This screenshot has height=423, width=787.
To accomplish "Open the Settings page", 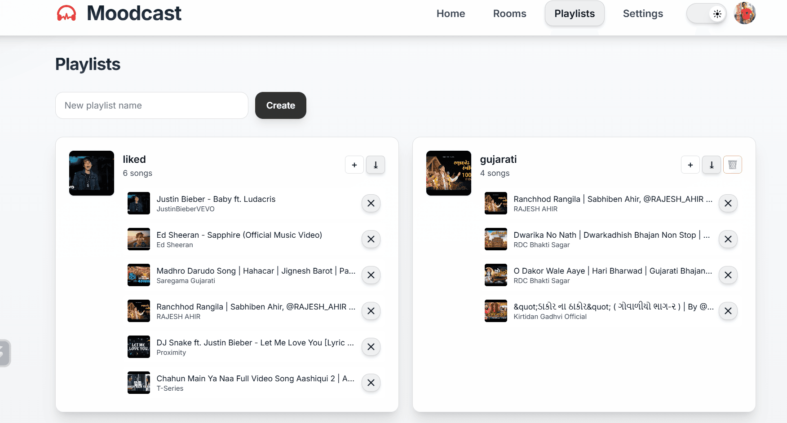I will tap(642, 13).
